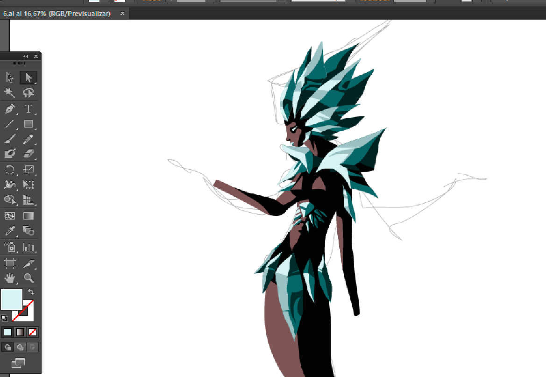This screenshot has height=377, width=546.
Task: Select the Artboard tool
Action: (x=10, y=263)
